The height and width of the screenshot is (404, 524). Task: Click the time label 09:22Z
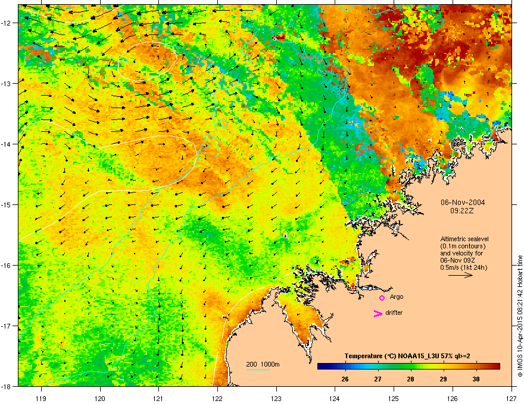click(x=462, y=211)
